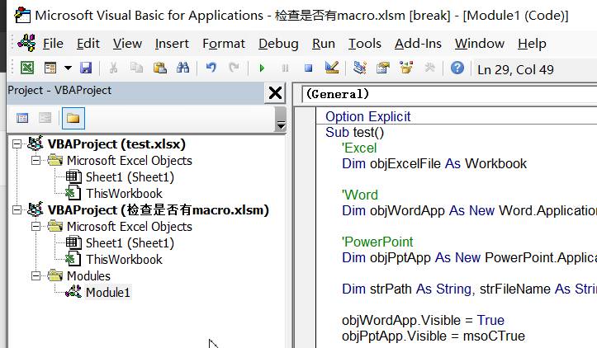Image resolution: width=597 pixels, height=348 pixels.
Task: Click the View Microsoft Excel toolbar icon
Action: (27, 68)
